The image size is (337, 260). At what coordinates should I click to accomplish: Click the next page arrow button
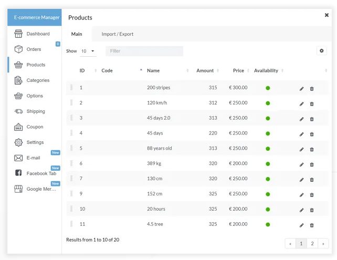coord(323,244)
